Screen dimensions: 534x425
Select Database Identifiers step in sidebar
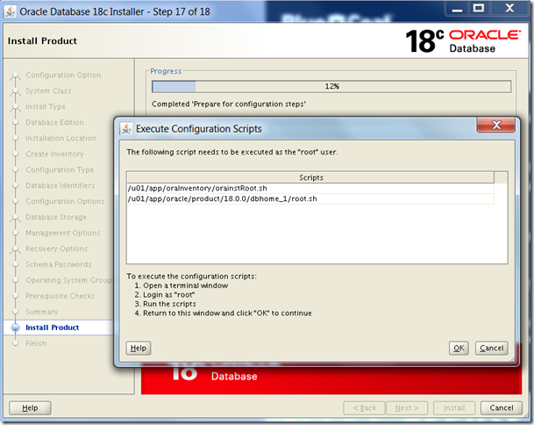[61, 185]
